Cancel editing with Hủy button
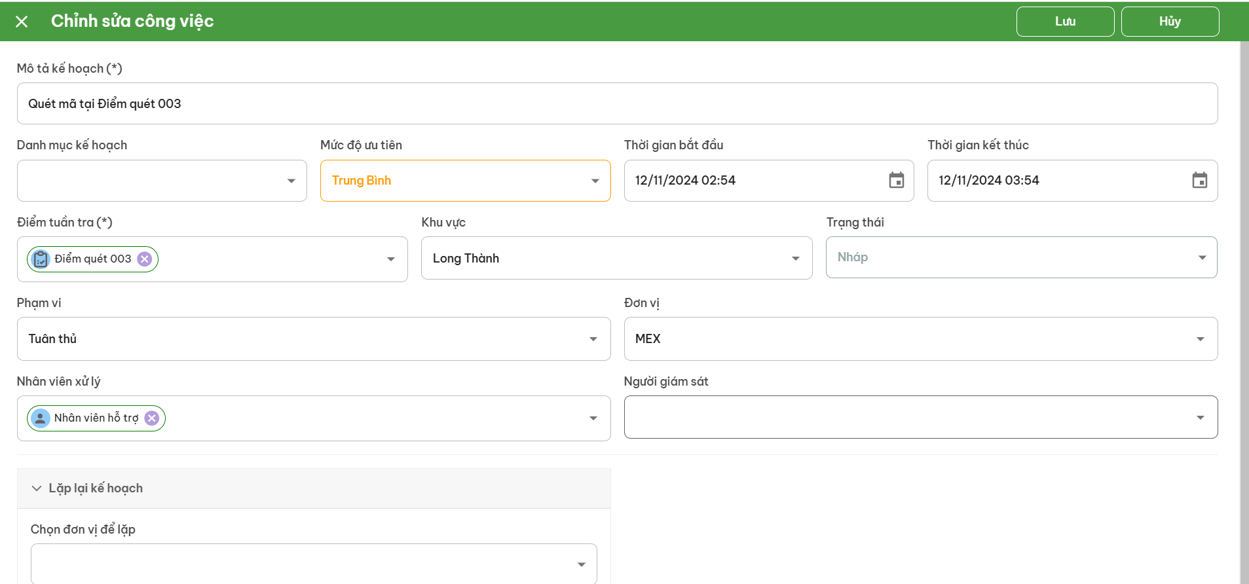Image resolution: width=1249 pixels, height=584 pixels. [1170, 22]
